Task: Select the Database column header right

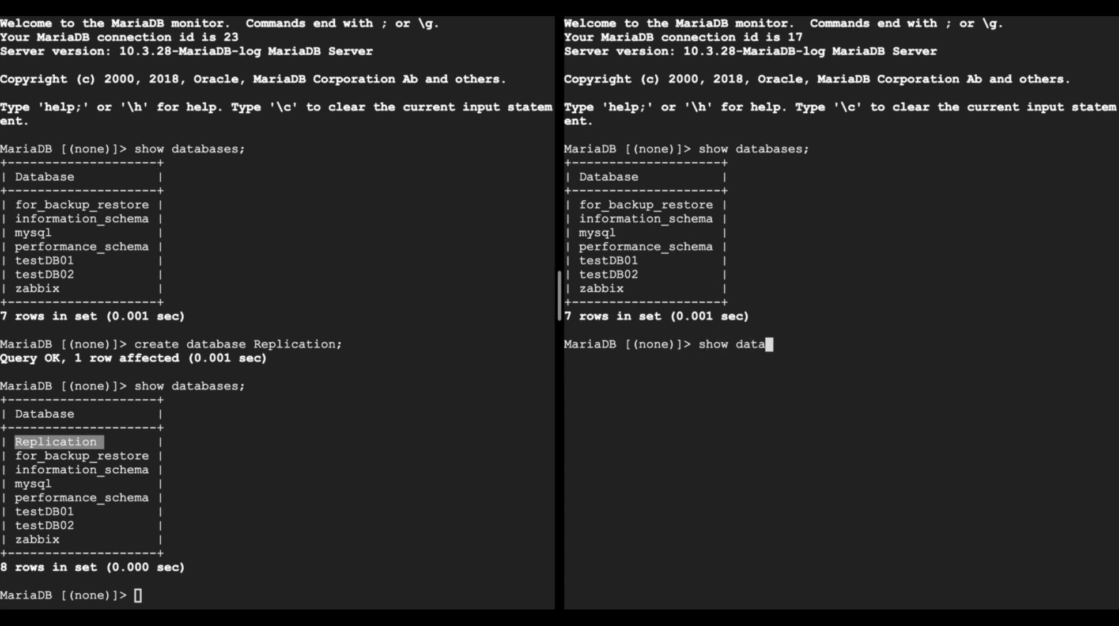Action: (608, 177)
